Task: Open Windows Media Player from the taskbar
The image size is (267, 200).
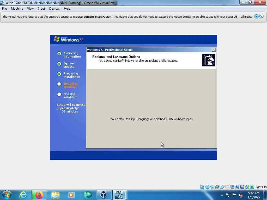Action: (71, 195)
